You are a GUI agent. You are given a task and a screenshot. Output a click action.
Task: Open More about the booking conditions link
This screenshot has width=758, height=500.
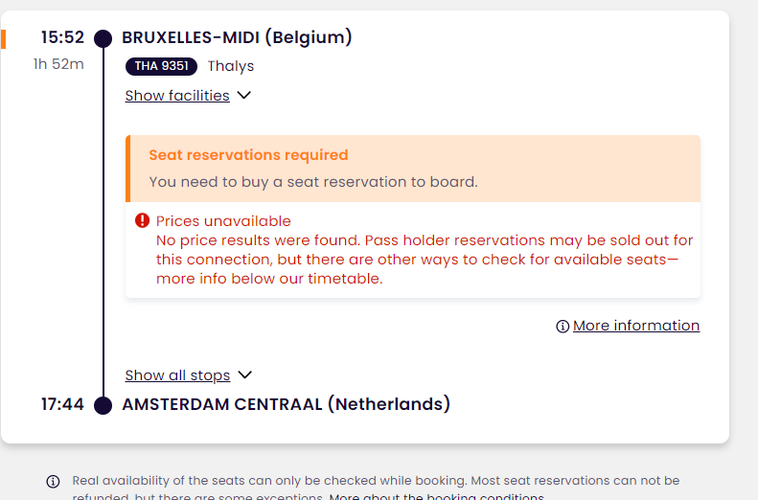click(x=437, y=496)
